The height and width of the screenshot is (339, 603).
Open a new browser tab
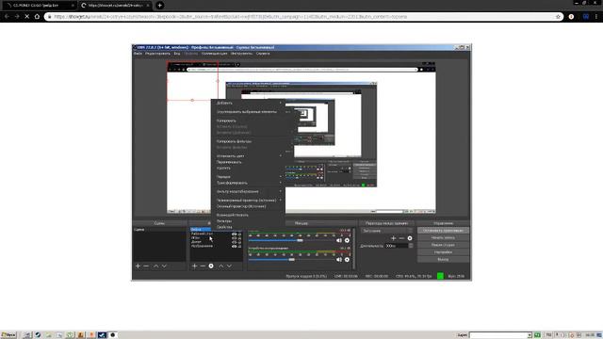[159, 6]
